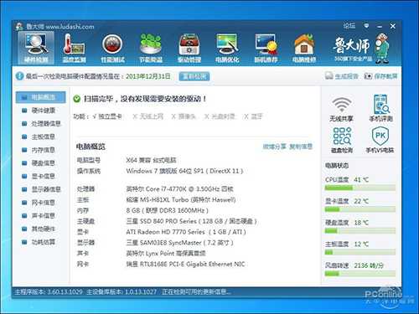Click the 主设备库版本 1.0.13.1027 status text
The image size is (419, 314).
[122, 292]
